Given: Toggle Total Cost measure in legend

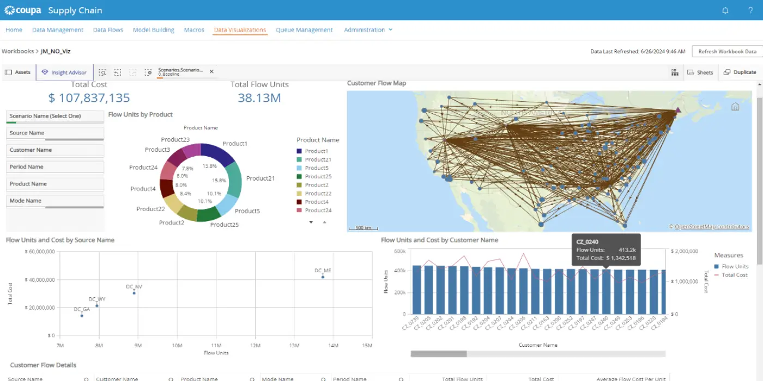Looking at the screenshot, I should point(730,275).
